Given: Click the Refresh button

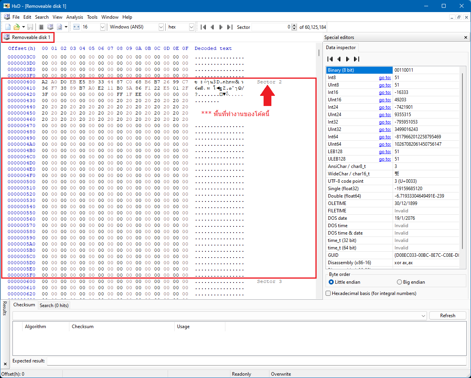Looking at the screenshot, I should pos(448,316).
